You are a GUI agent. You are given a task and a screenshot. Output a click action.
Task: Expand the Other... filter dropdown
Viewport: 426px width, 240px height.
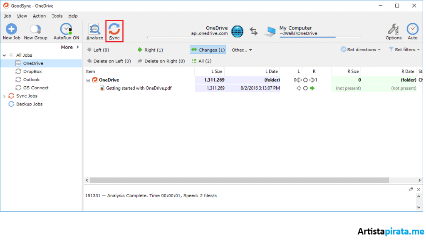(x=242, y=50)
